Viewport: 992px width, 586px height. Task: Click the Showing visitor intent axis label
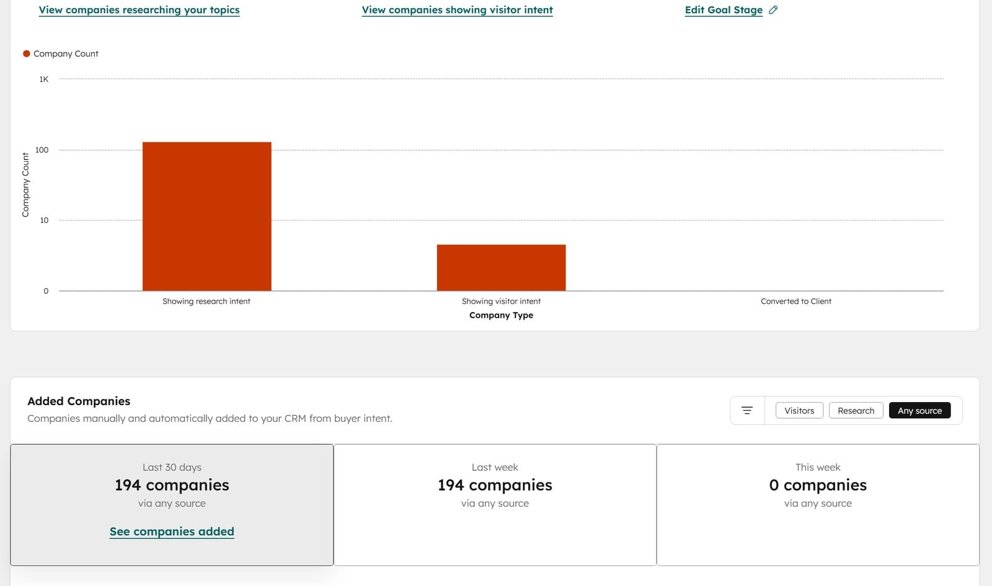point(501,301)
